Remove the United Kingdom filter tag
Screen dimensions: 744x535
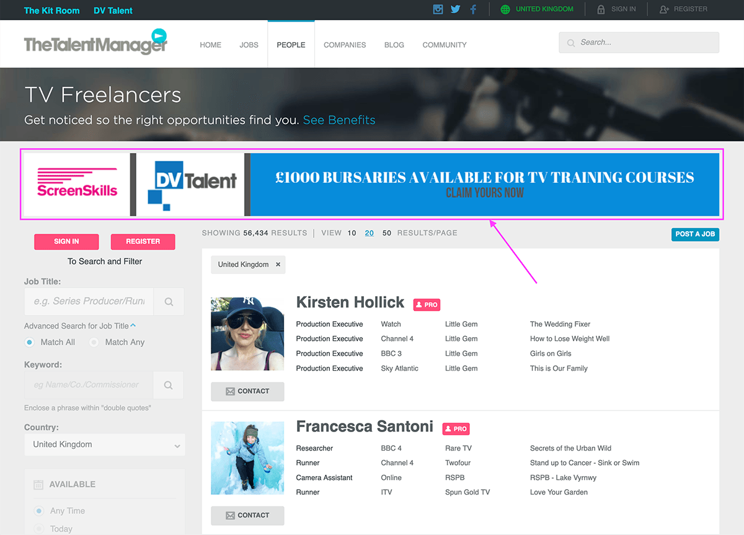point(278,265)
